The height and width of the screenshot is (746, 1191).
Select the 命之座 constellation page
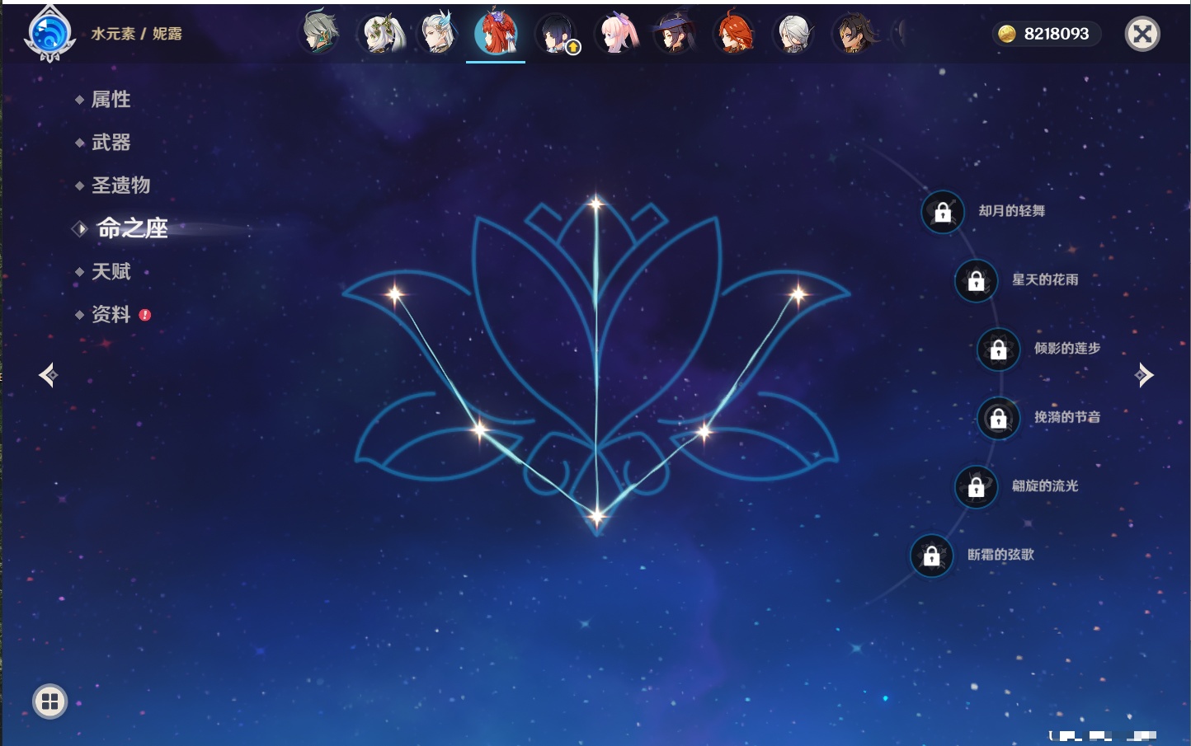click(132, 228)
